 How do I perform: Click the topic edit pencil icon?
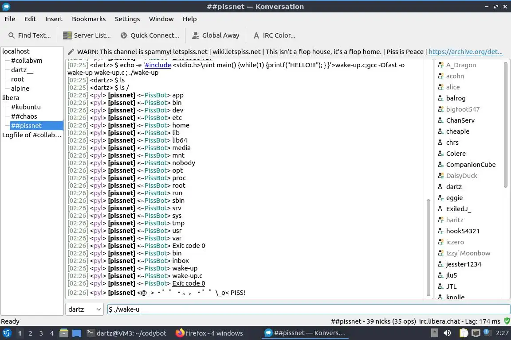coord(71,52)
